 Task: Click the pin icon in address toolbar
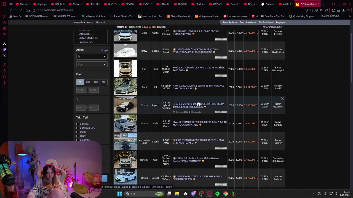(306, 10)
